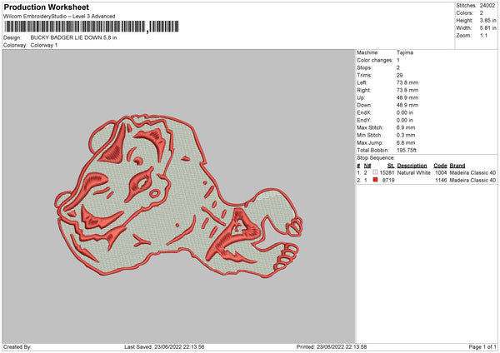The image size is (500, 353).
Task: Click the Machine value Tajima
Action: click(405, 52)
